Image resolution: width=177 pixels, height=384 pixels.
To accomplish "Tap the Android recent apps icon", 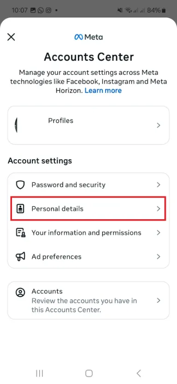I will 39,373.
